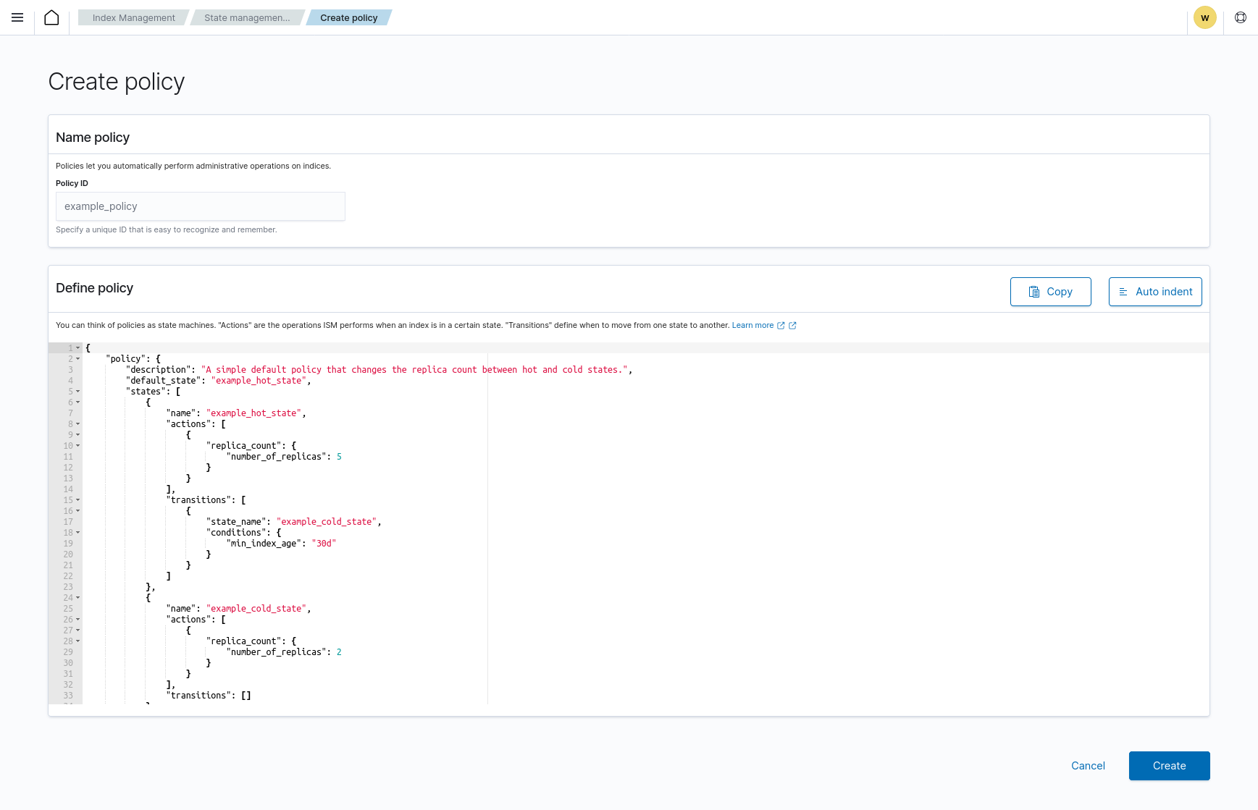Click the Name policy heading

click(x=93, y=138)
